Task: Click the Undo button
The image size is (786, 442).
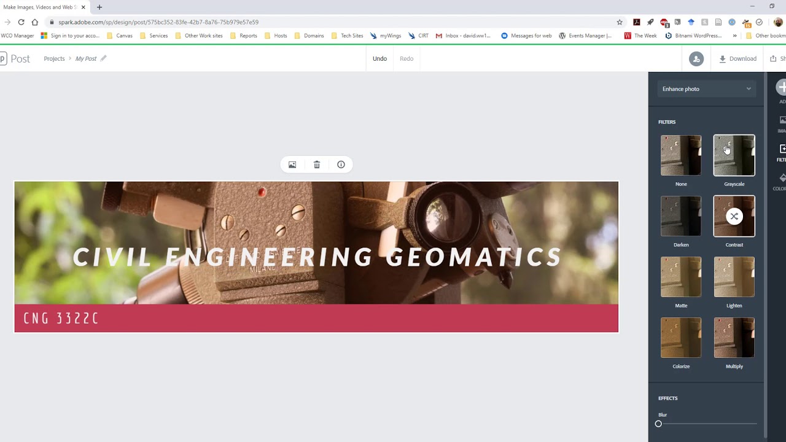Action: pos(379,59)
